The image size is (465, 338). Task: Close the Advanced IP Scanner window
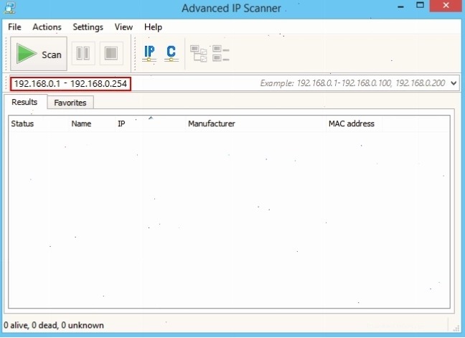point(446,6)
